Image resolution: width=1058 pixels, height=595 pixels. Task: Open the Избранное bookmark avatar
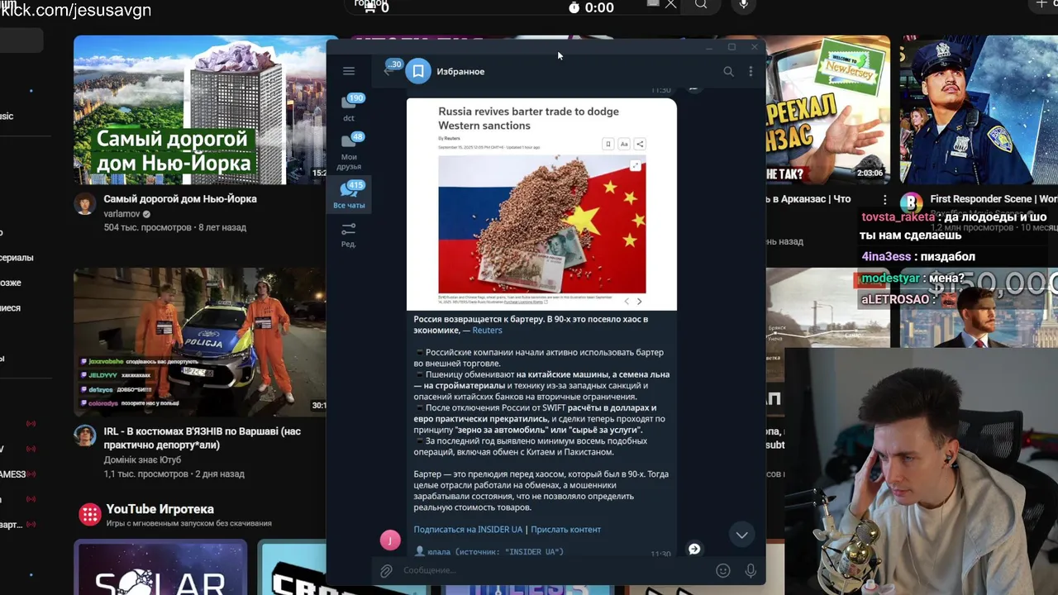pyautogui.click(x=418, y=71)
